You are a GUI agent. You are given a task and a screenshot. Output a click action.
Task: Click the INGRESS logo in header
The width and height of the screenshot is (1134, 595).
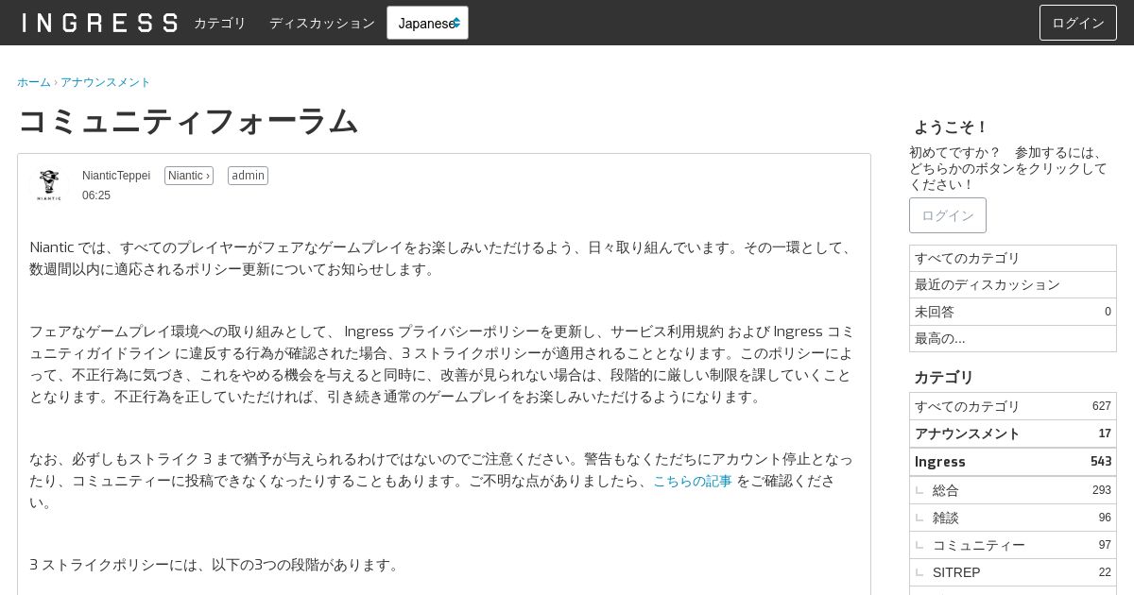point(99,23)
